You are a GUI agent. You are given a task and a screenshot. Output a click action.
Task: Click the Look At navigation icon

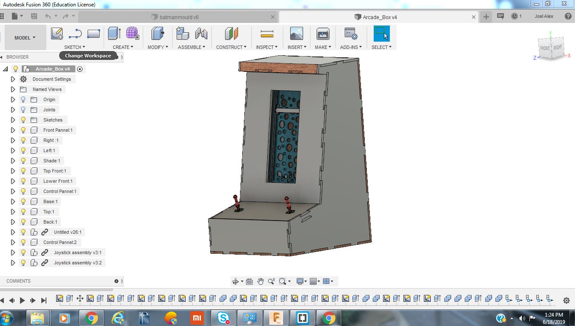(x=249, y=281)
